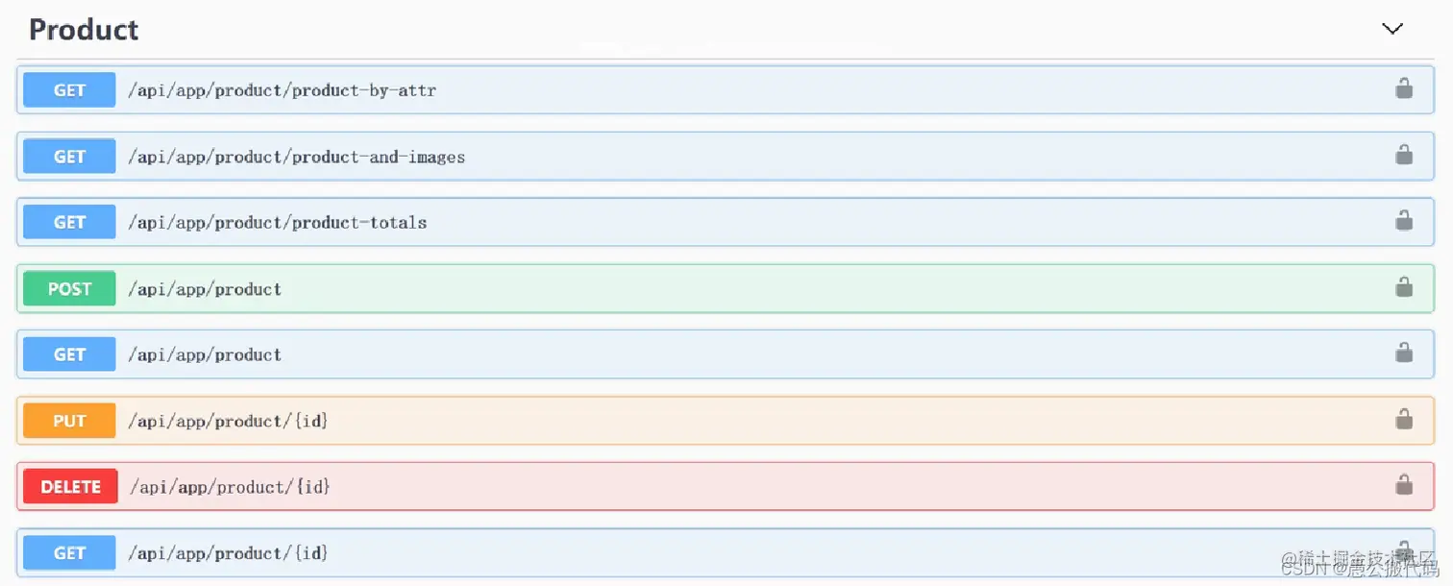The height and width of the screenshot is (586, 1453).
Task: Click lock icon on the POST product row
Action: coord(1404,287)
